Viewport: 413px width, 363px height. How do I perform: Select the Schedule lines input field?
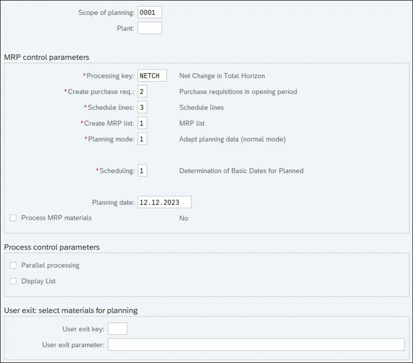point(142,107)
